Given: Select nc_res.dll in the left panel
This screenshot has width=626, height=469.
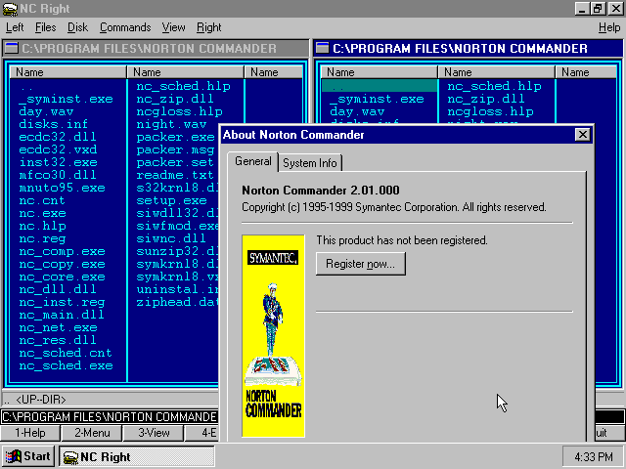Looking at the screenshot, I should 58,341.
